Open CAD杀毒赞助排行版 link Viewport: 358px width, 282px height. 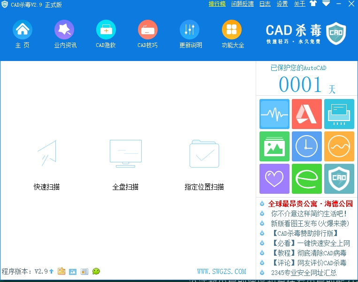point(305,233)
